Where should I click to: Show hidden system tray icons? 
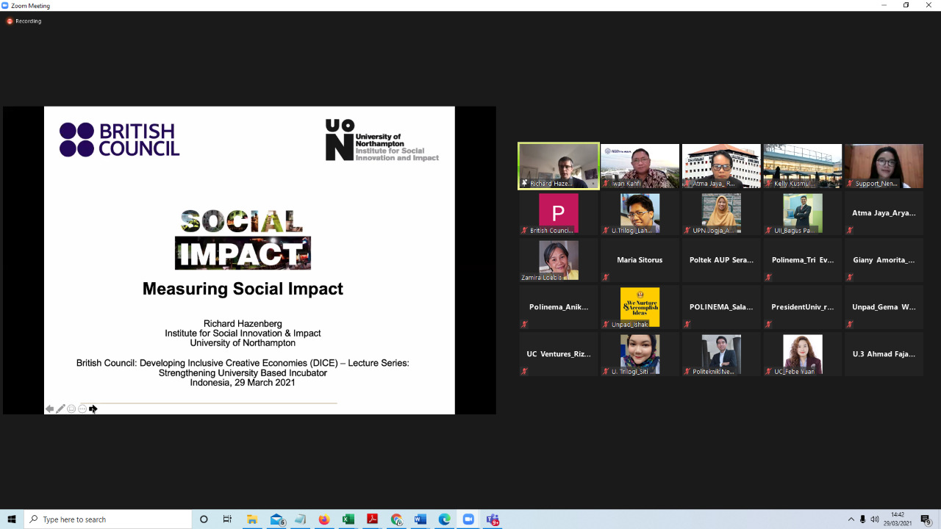851,519
